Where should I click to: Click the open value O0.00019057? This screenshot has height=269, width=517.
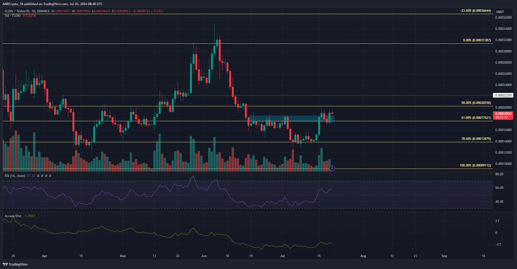point(61,11)
